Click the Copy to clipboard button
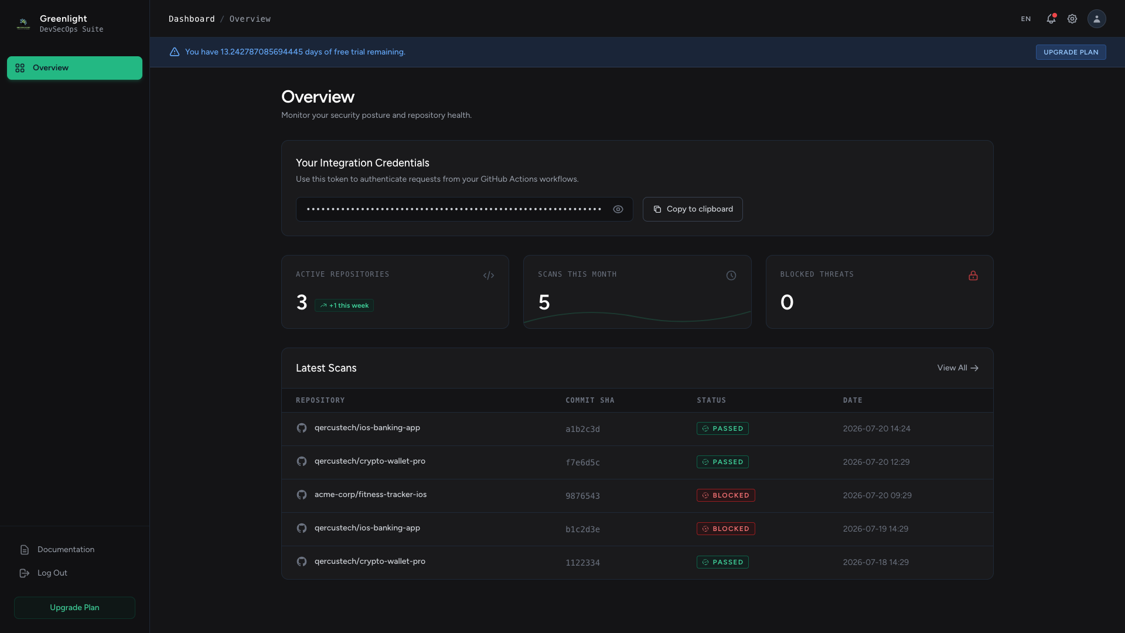The height and width of the screenshot is (633, 1125). click(693, 209)
